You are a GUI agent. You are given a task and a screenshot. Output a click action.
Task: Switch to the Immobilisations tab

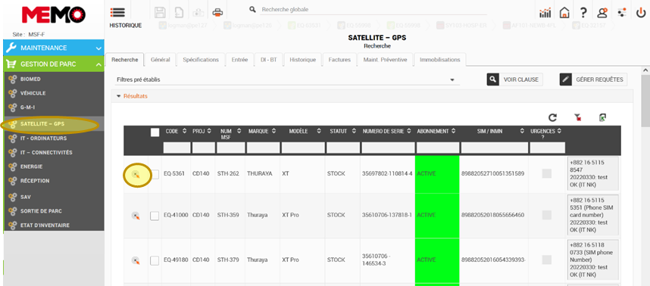tap(440, 60)
